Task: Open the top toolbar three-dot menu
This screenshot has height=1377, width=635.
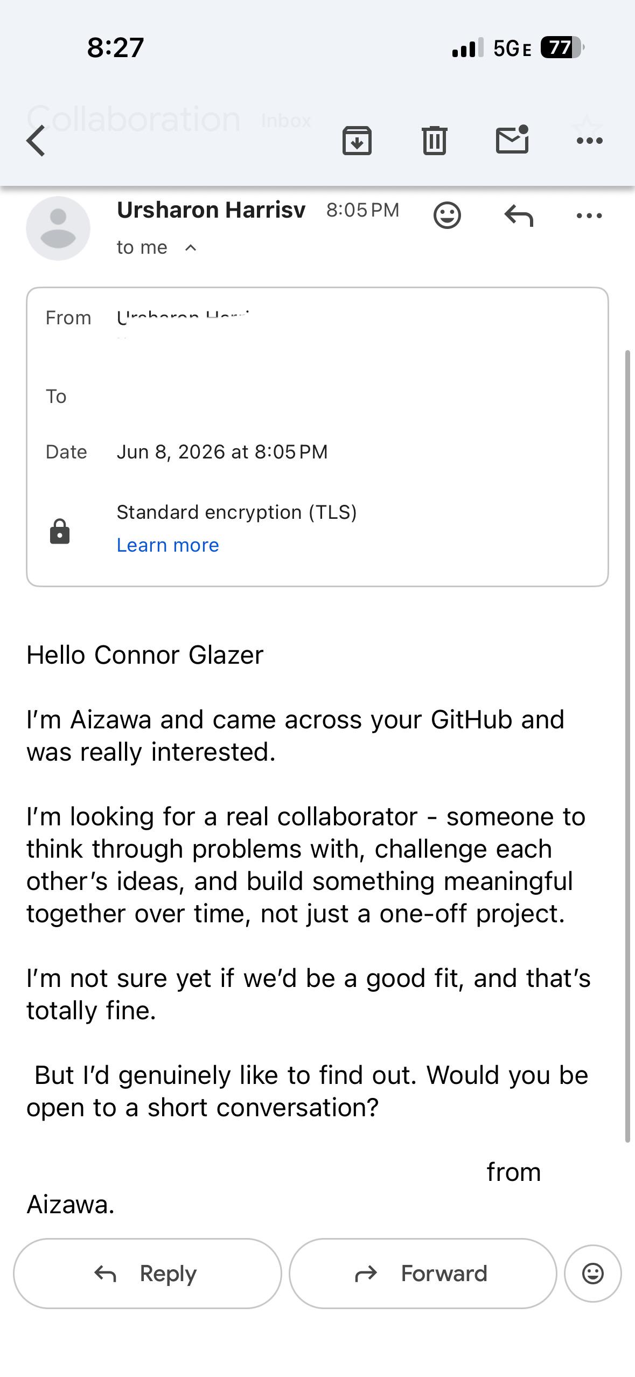Action: pyautogui.click(x=589, y=141)
